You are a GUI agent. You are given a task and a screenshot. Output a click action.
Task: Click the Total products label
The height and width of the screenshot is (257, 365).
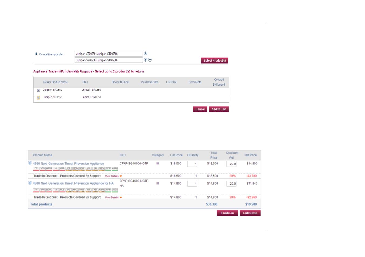click(41, 204)
